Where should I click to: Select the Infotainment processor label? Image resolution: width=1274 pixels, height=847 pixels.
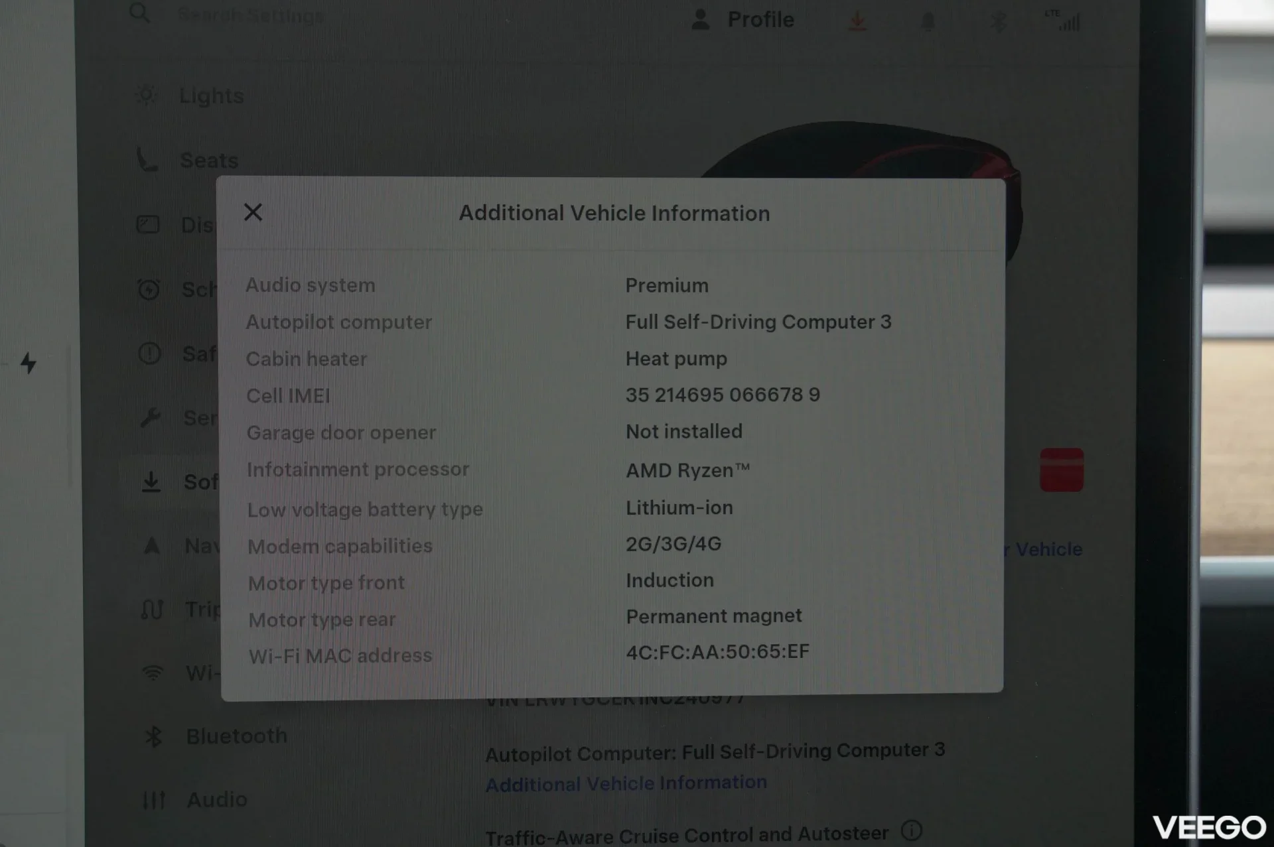point(358,470)
